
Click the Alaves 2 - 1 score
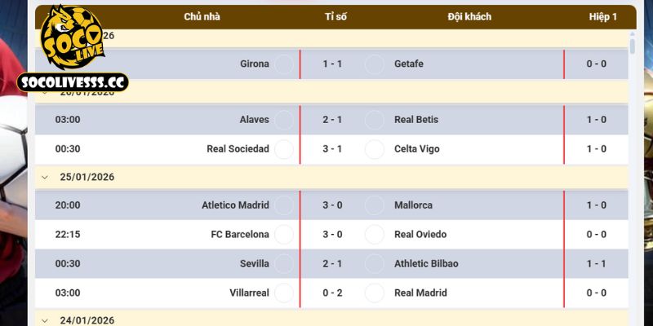(332, 120)
